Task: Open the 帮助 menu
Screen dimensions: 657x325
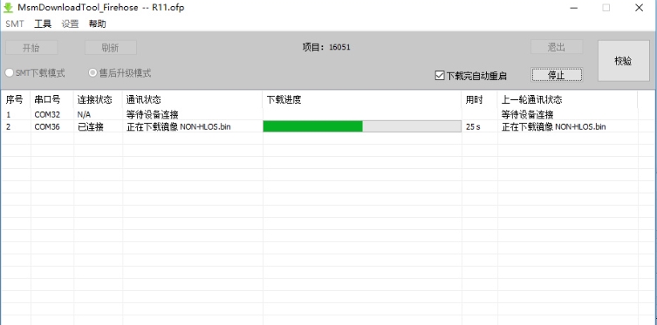Action: pyautogui.click(x=97, y=24)
